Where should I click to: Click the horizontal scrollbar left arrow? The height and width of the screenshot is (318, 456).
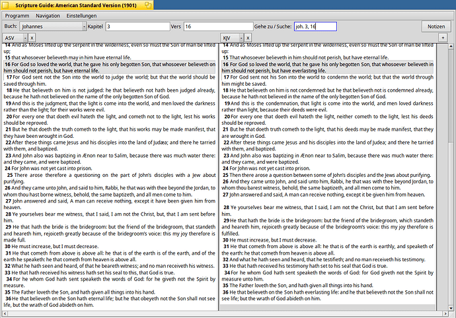point(5,313)
